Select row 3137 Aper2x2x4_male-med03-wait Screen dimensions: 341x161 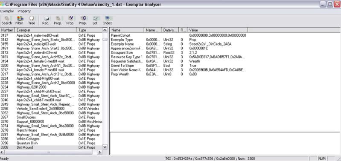51,35
